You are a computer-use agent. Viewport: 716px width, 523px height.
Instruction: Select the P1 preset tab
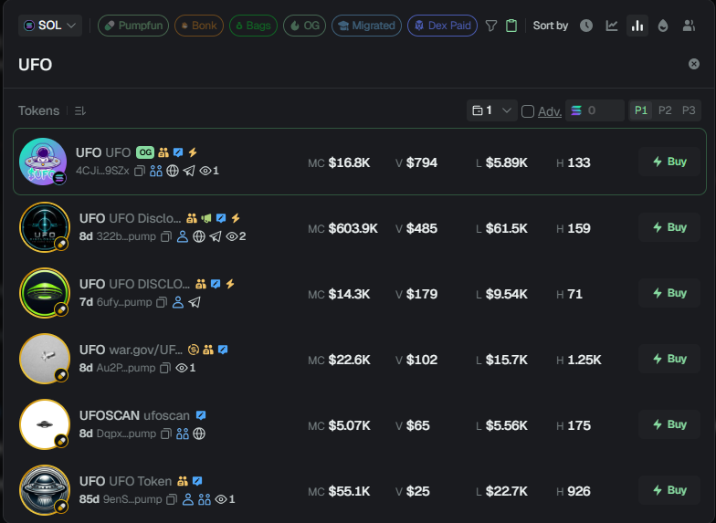point(641,110)
